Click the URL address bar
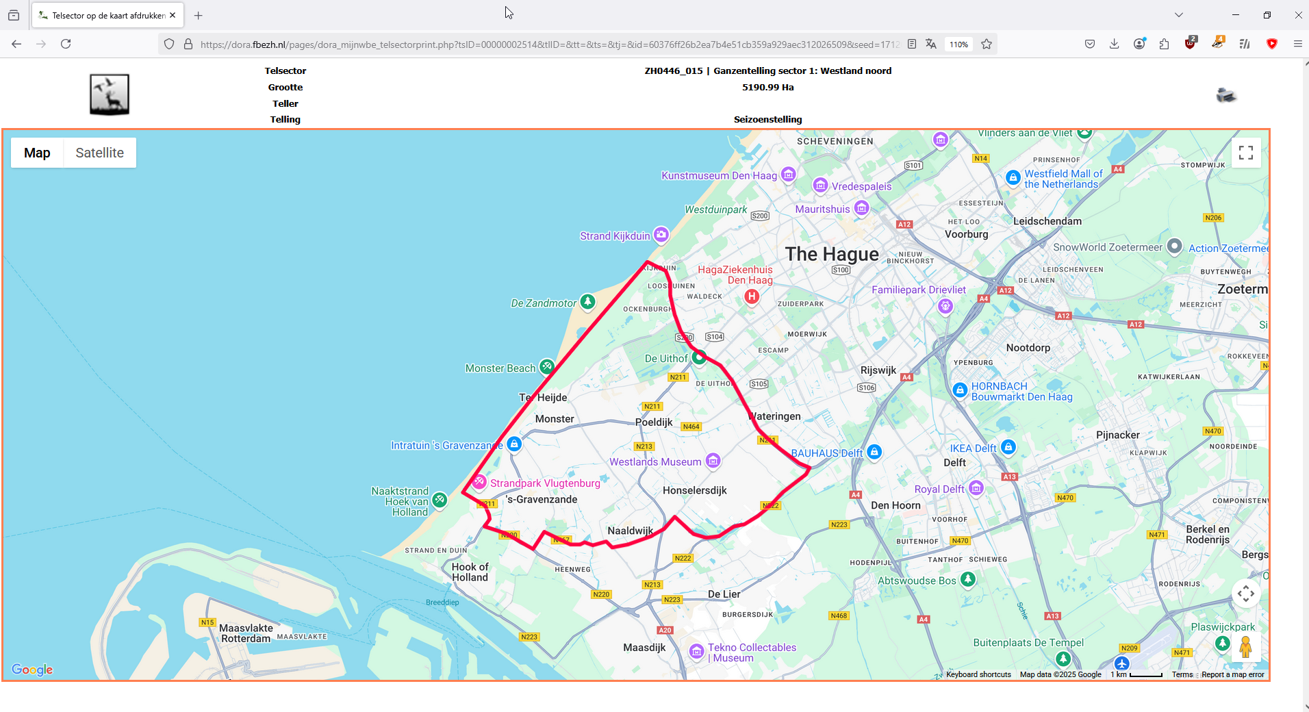Screen dimensions: 1309x712 [548, 44]
